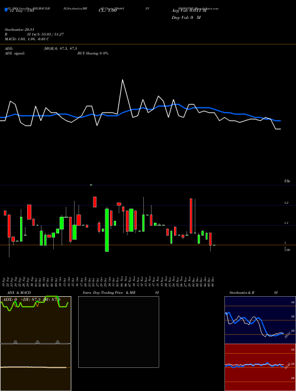296x391 pixels.
Task: Click 'ADX: 0 +DY: 87.5 -DY: 87.5' overlay text
Action: click(x=31, y=300)
